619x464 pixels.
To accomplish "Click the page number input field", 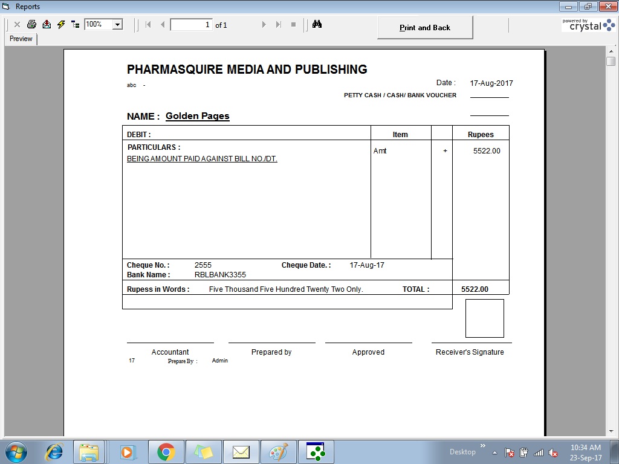I will (x=191, y=25).
